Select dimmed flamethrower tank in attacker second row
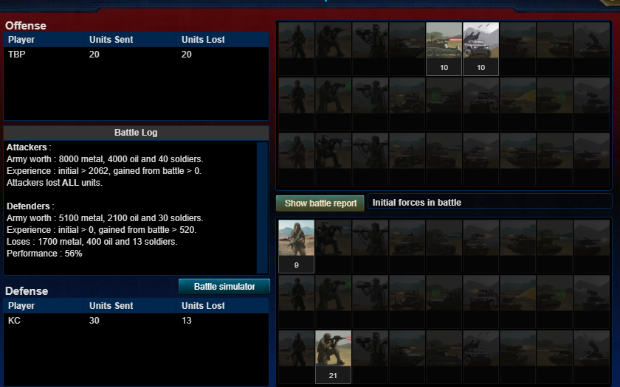Image resolution: width=620 pixels, height=387 pixels. click(517, 104)
